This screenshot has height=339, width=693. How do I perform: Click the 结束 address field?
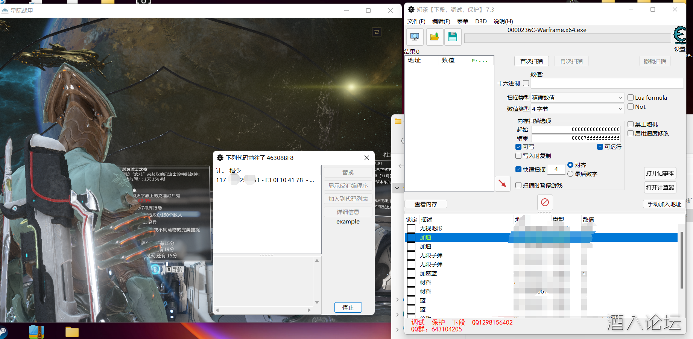(576, 138)
